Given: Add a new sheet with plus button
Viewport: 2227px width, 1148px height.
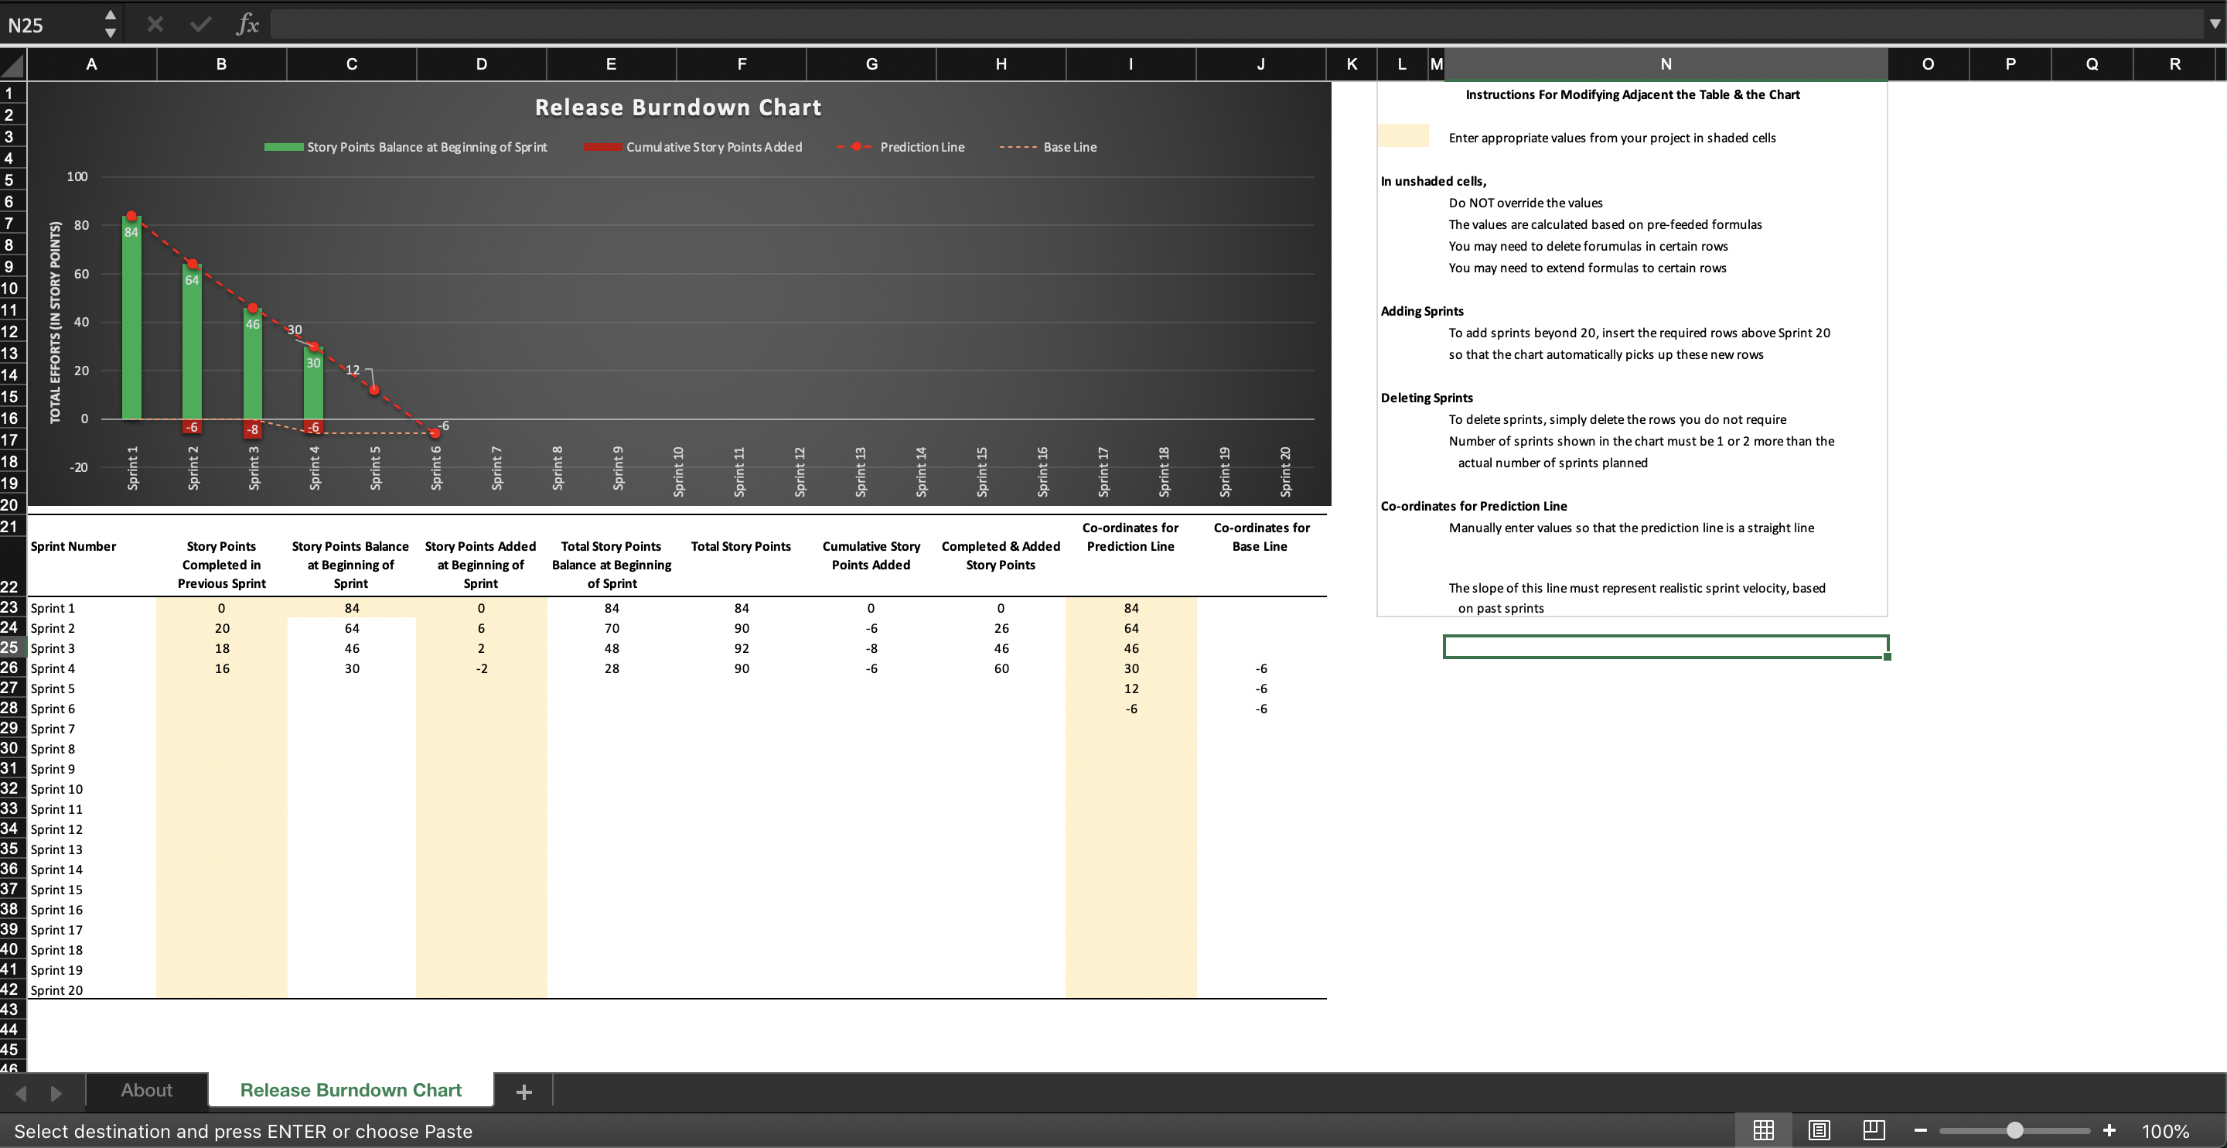Looking at the screenshot, I should tap(524, 1092).
